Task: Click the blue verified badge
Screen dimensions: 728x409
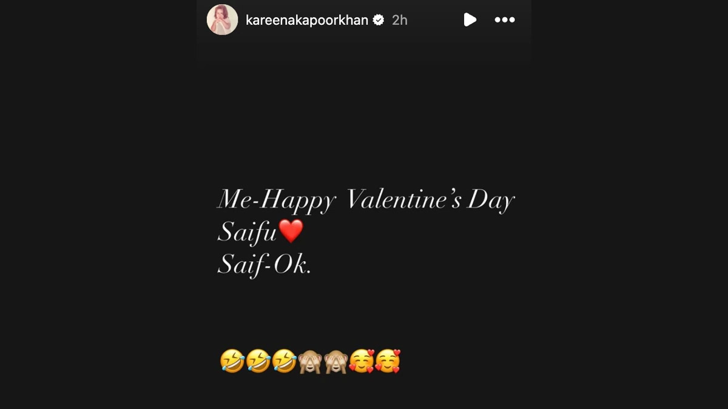Action: 379,20
